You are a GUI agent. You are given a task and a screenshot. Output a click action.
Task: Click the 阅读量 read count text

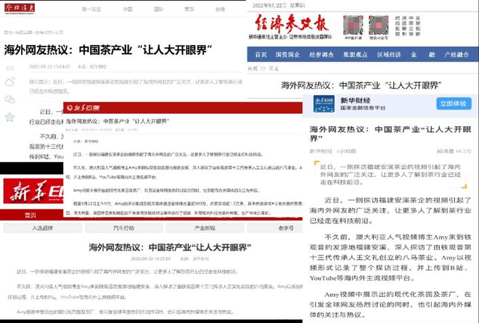pyautogui.click(x=454, y=151)
